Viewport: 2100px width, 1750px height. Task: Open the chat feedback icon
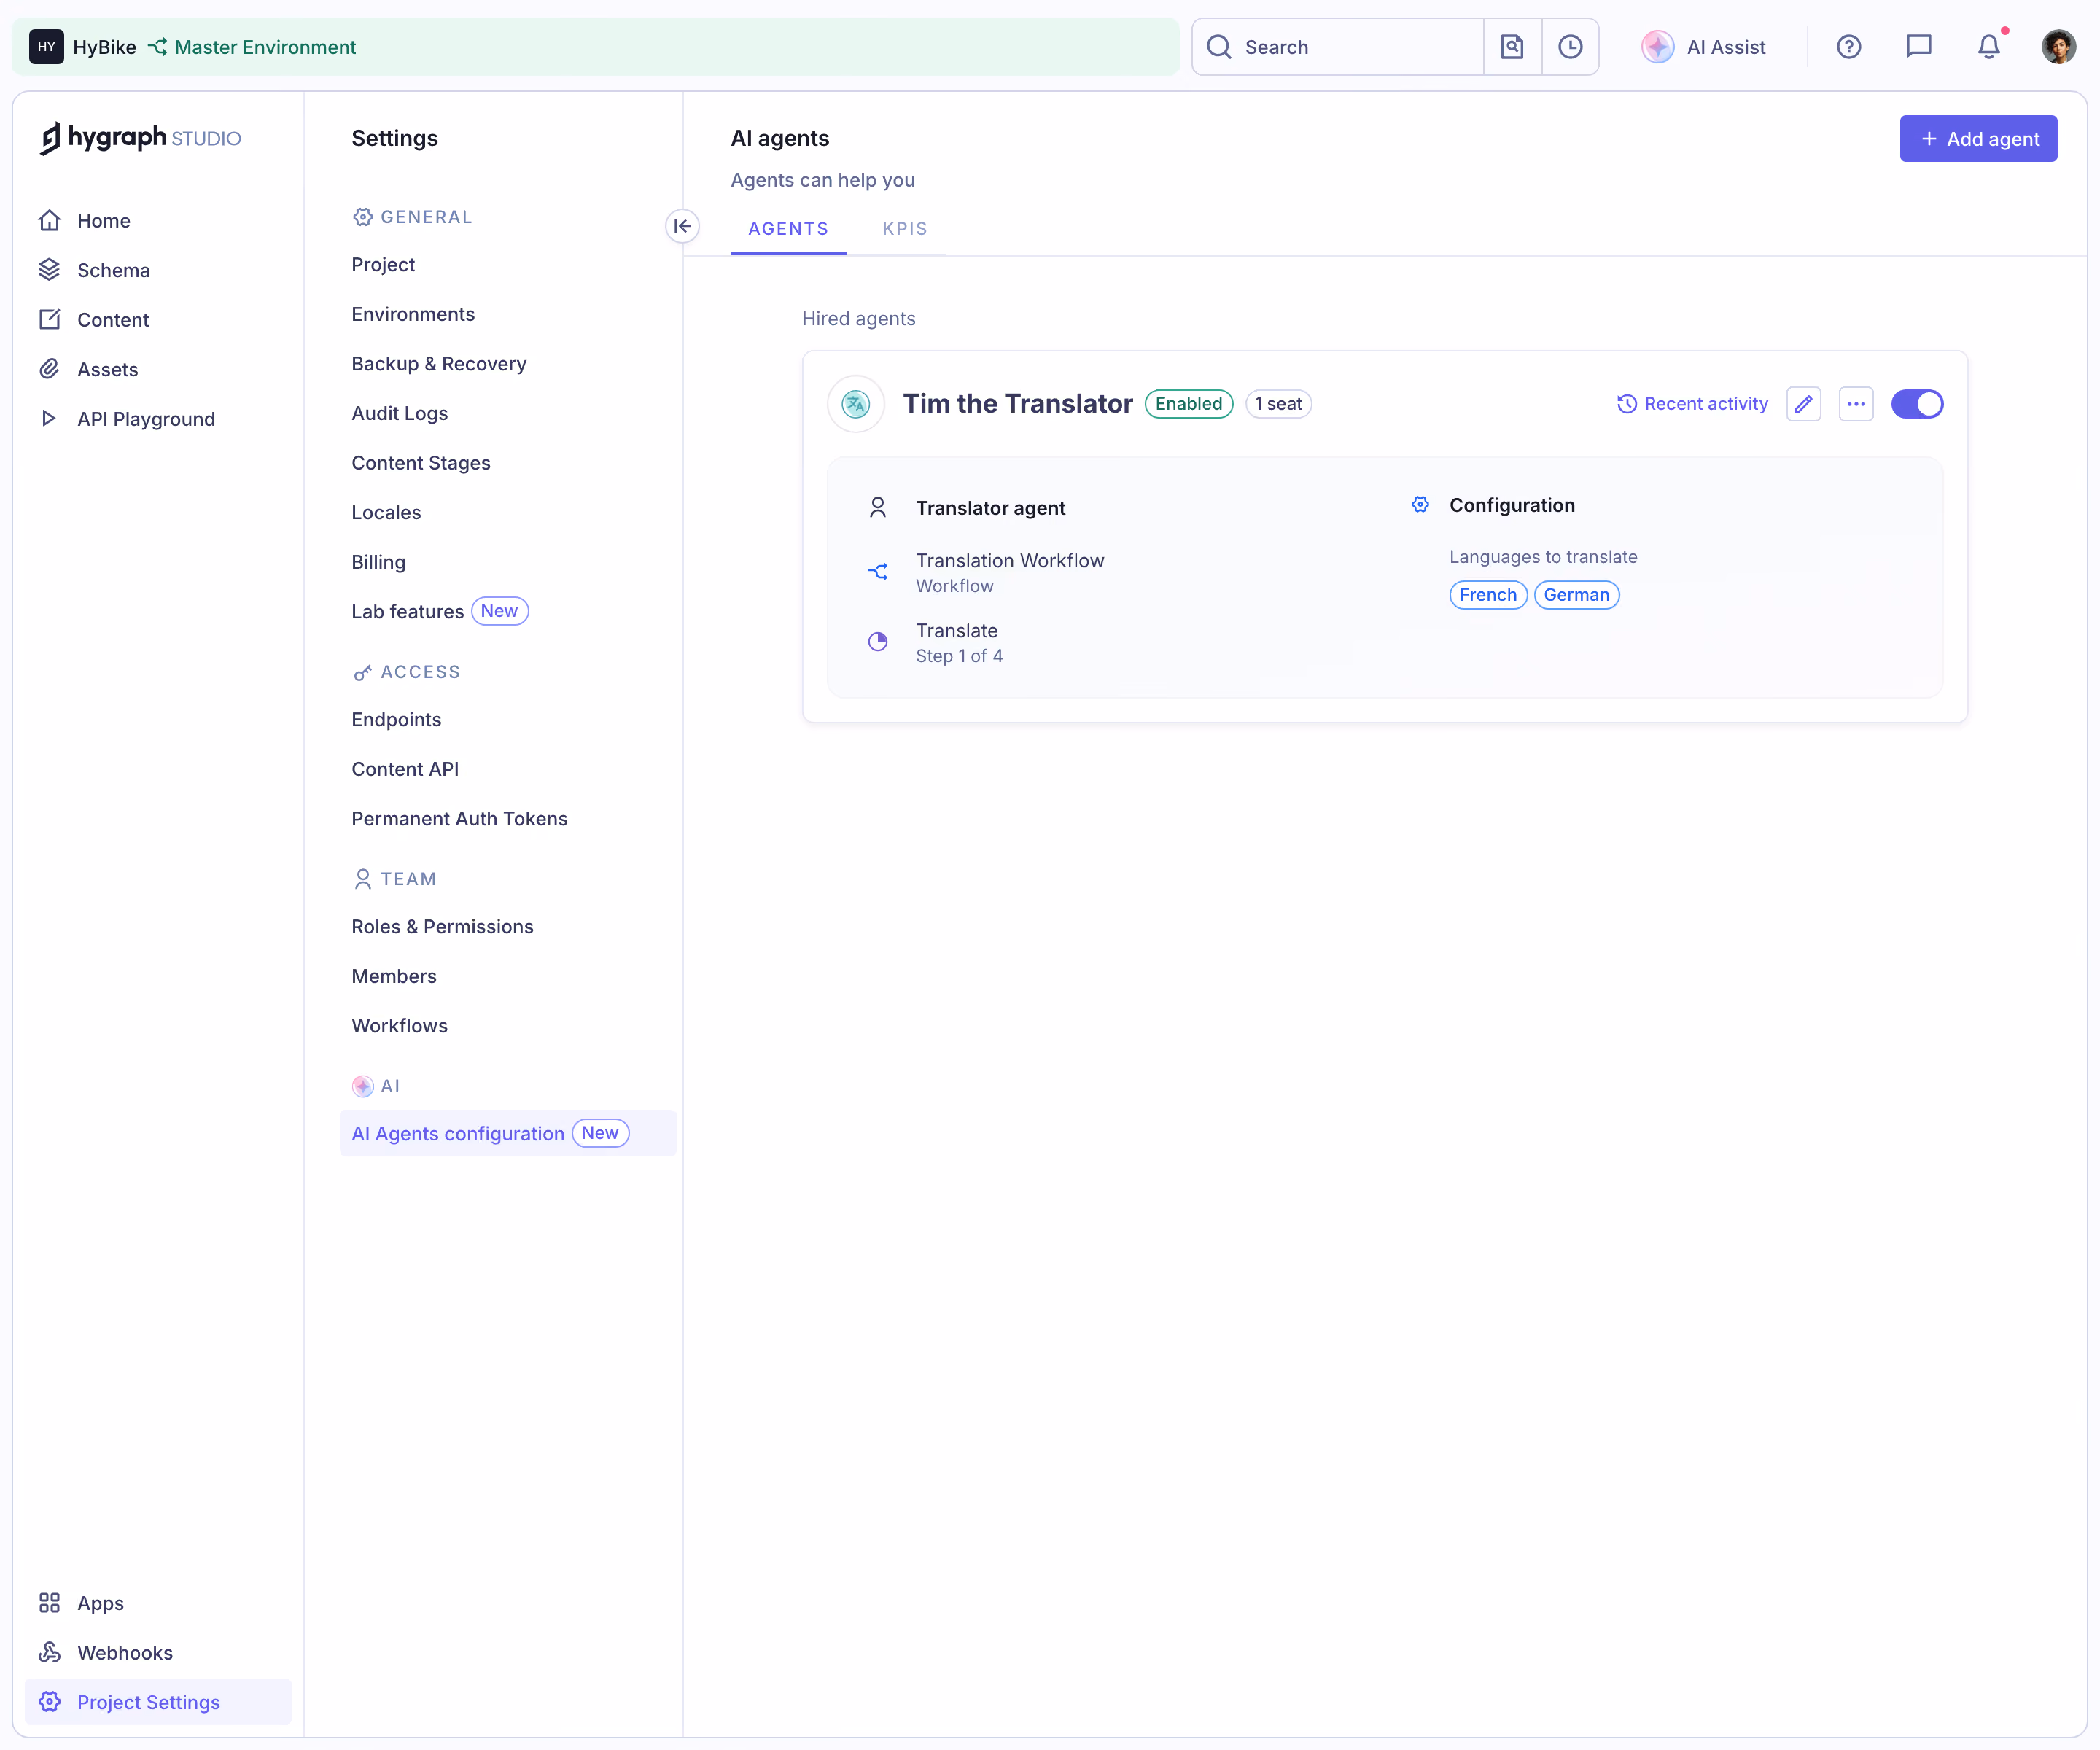pos(1918,47)
